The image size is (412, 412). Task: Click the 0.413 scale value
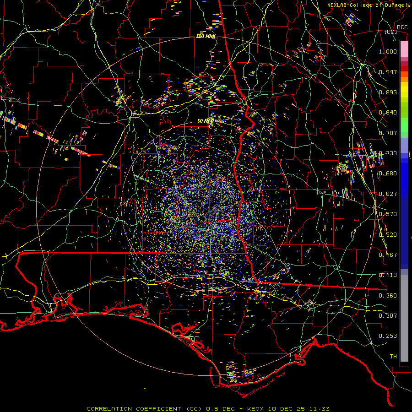point(388,275)
